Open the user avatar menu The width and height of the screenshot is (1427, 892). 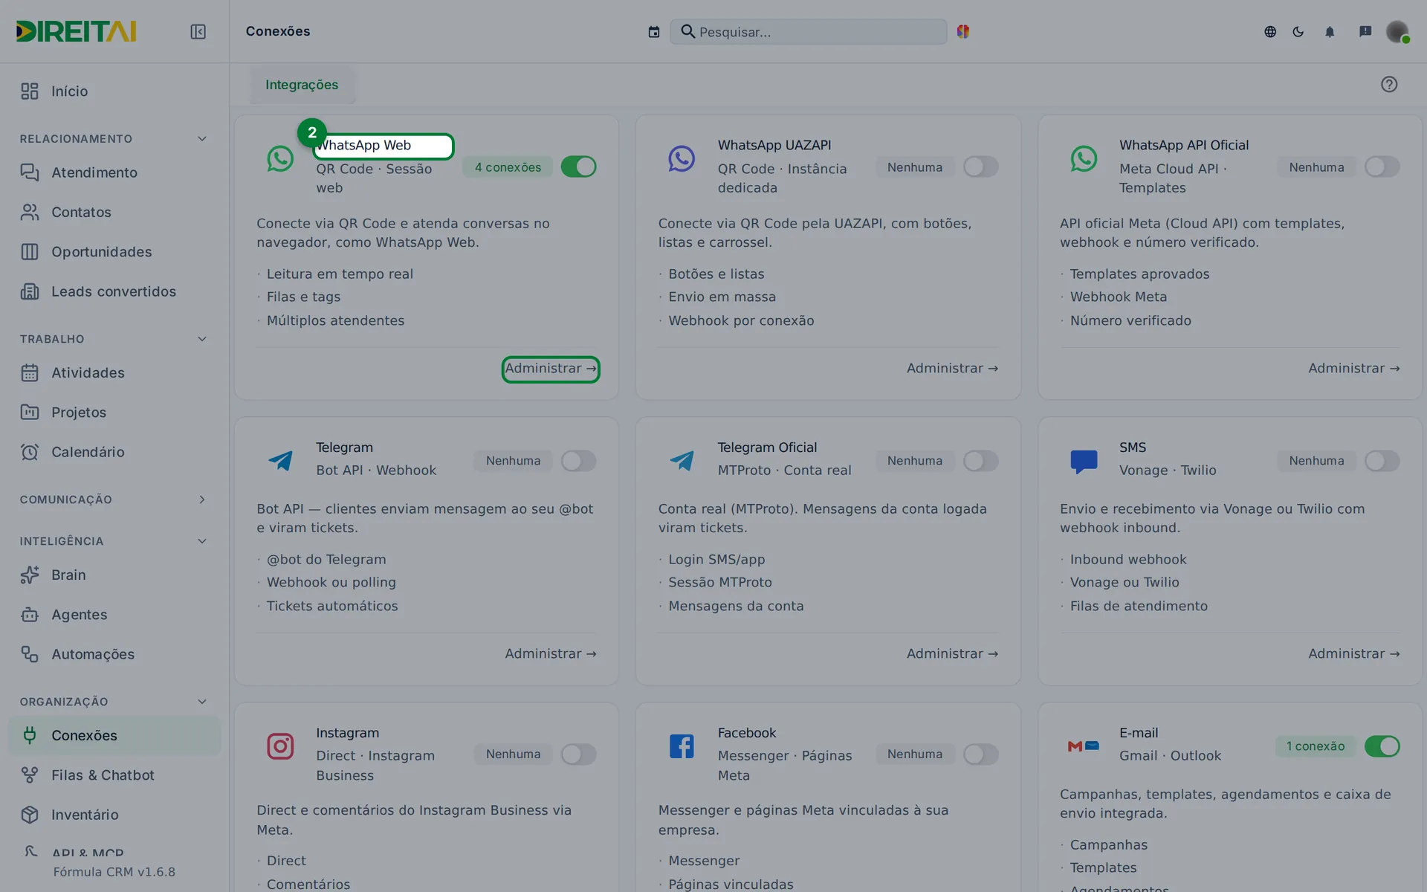point(1397,31)
